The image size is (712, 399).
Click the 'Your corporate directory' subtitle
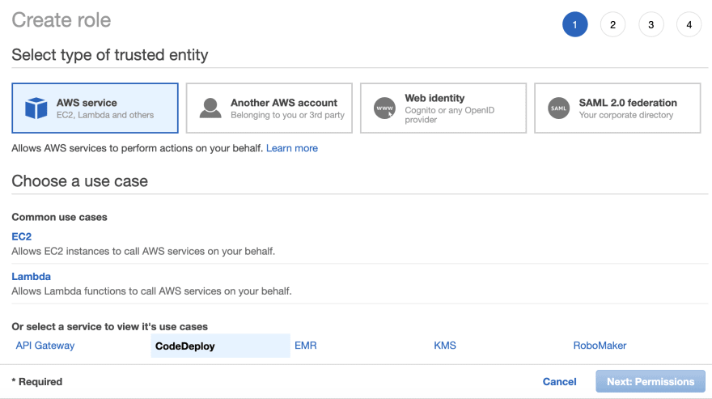click(625, 115)
